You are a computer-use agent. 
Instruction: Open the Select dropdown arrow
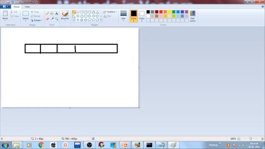point(26,21)
